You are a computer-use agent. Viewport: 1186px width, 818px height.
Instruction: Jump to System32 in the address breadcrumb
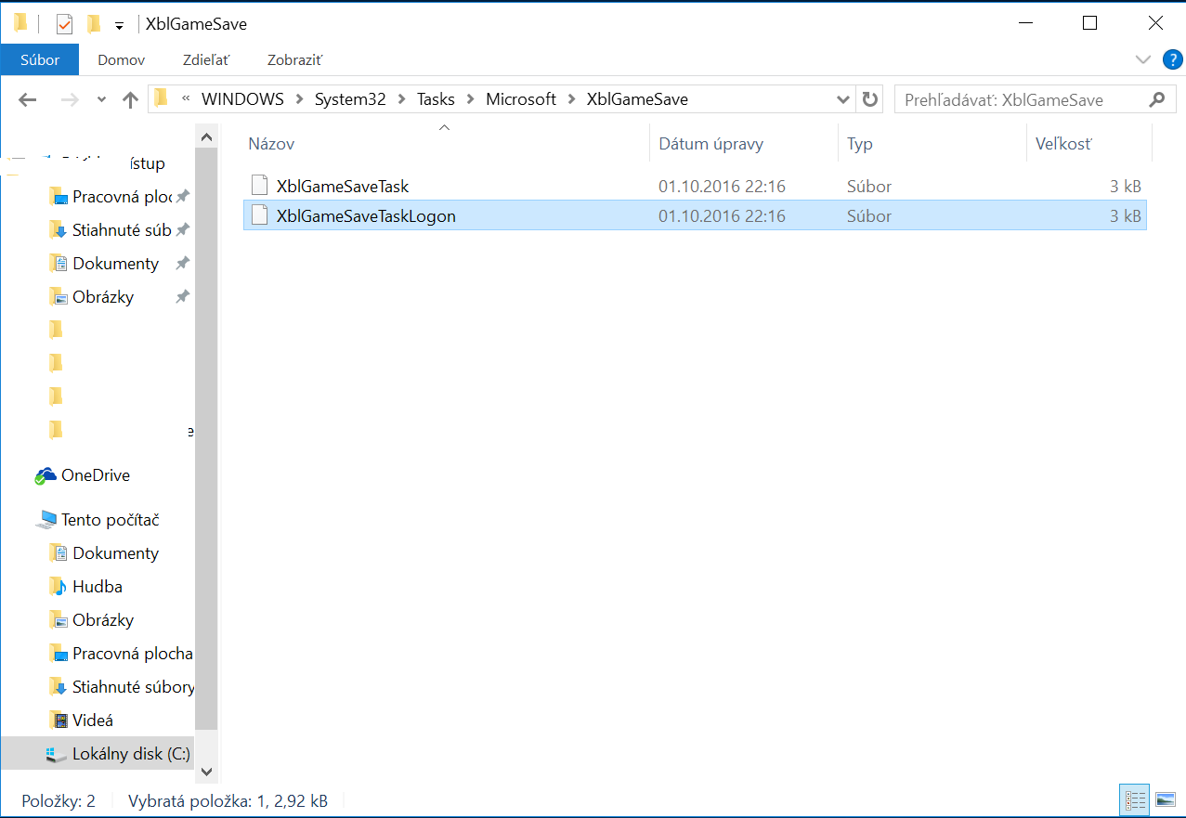pos(350,99)
